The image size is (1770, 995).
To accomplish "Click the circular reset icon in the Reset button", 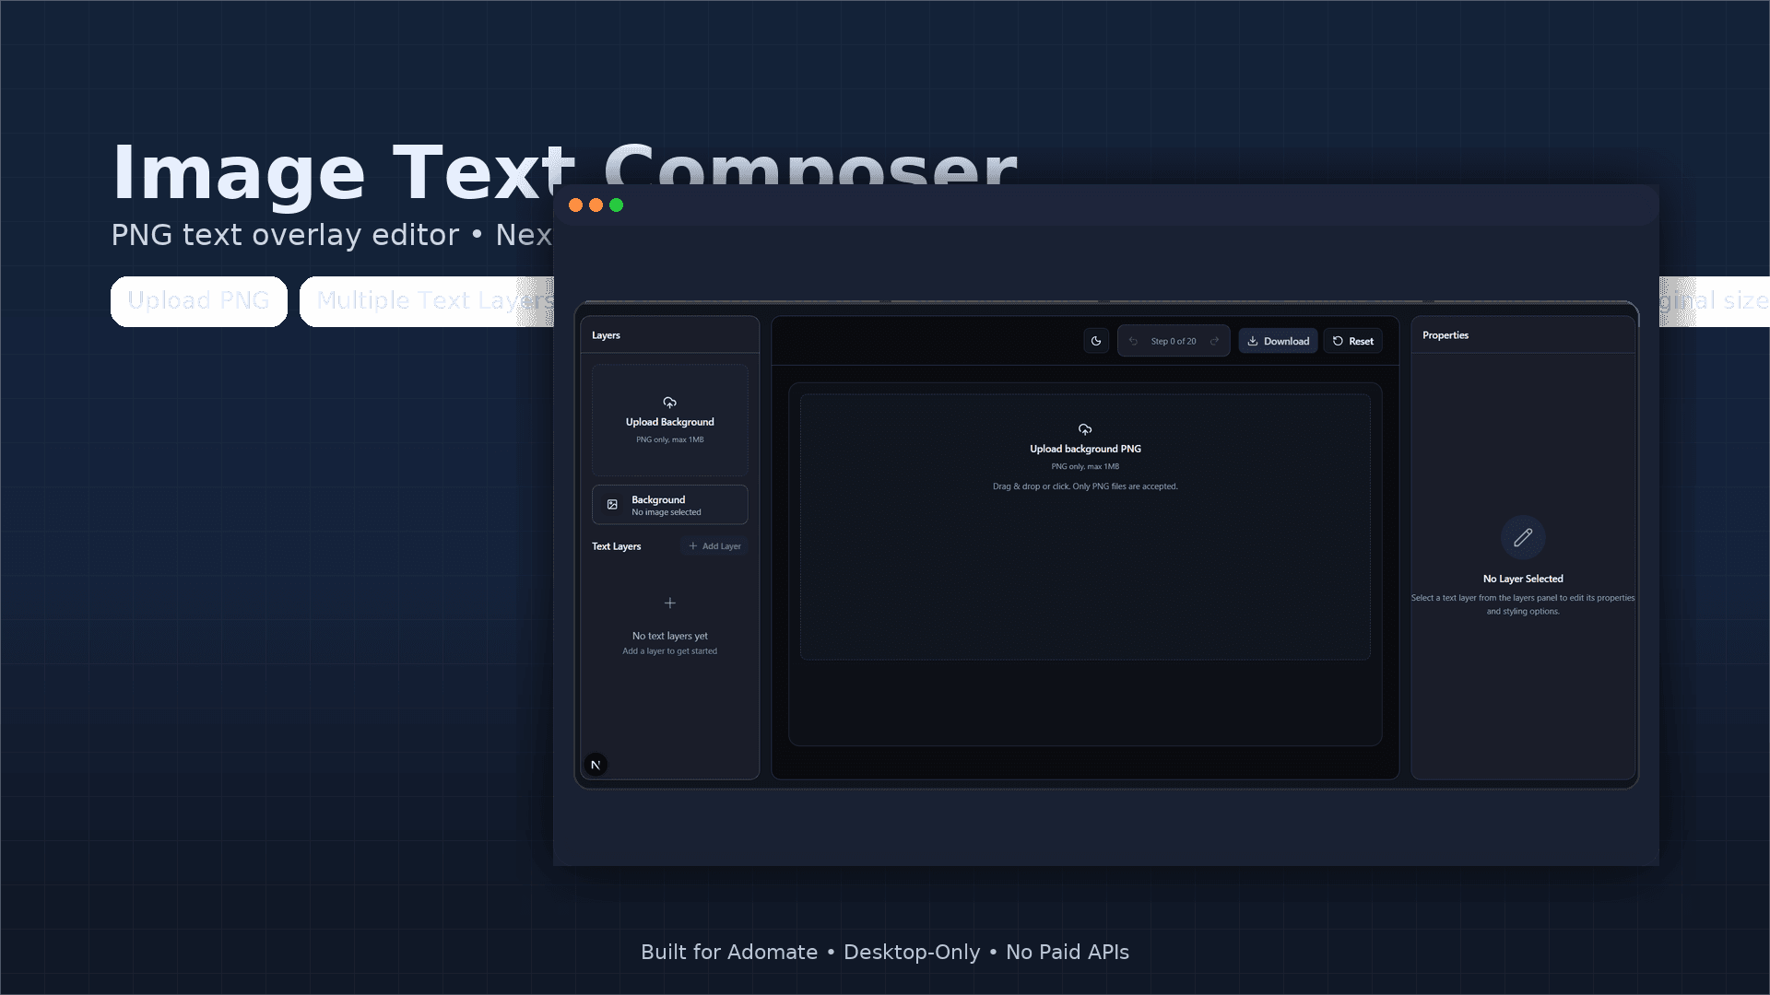I will 1337,341.
